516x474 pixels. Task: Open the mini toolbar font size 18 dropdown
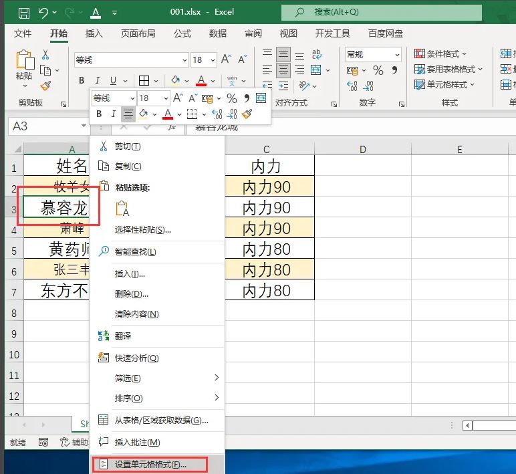(166, 98)
